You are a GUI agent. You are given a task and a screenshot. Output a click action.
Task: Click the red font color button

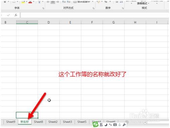pos(30,2)
